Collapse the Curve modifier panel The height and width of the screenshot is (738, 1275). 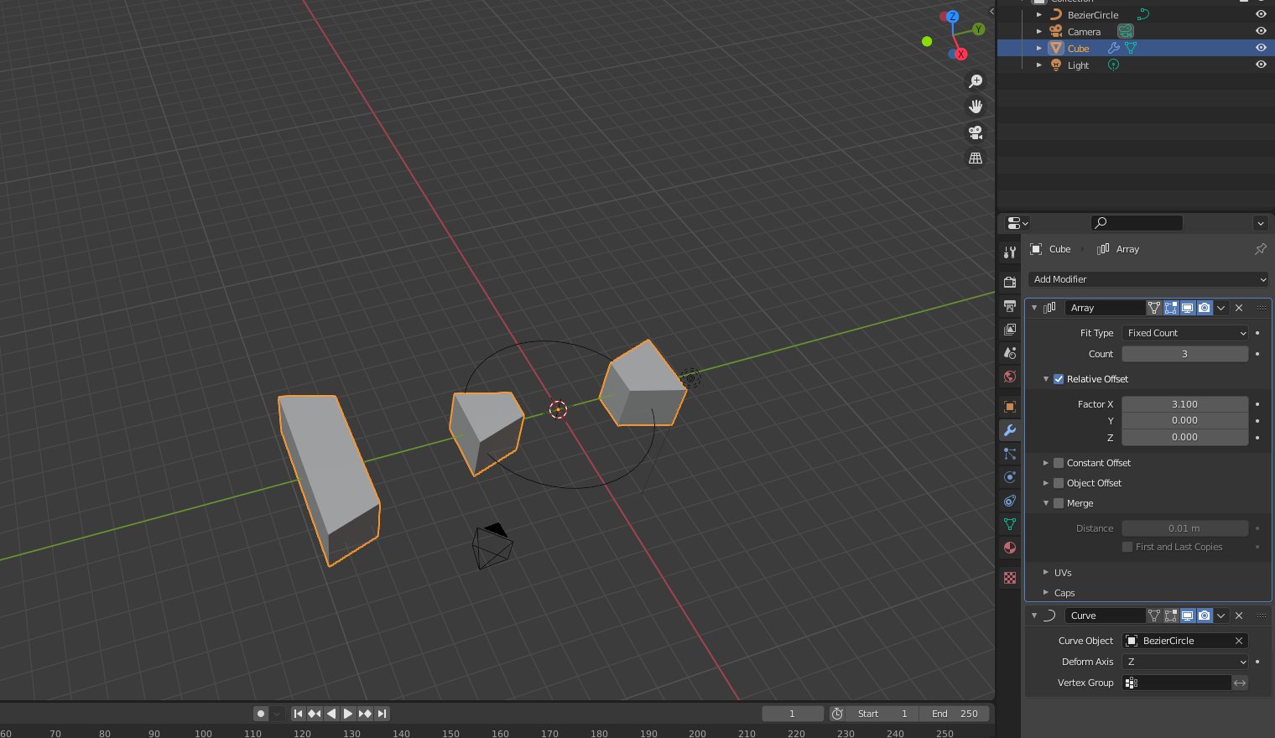1034,616
